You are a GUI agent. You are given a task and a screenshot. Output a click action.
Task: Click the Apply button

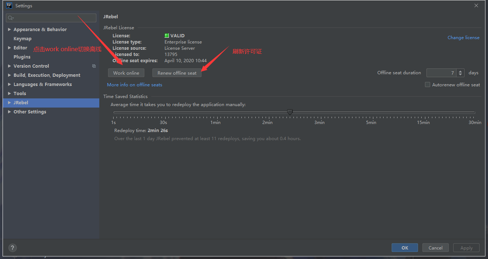click(x=466, y=248)
